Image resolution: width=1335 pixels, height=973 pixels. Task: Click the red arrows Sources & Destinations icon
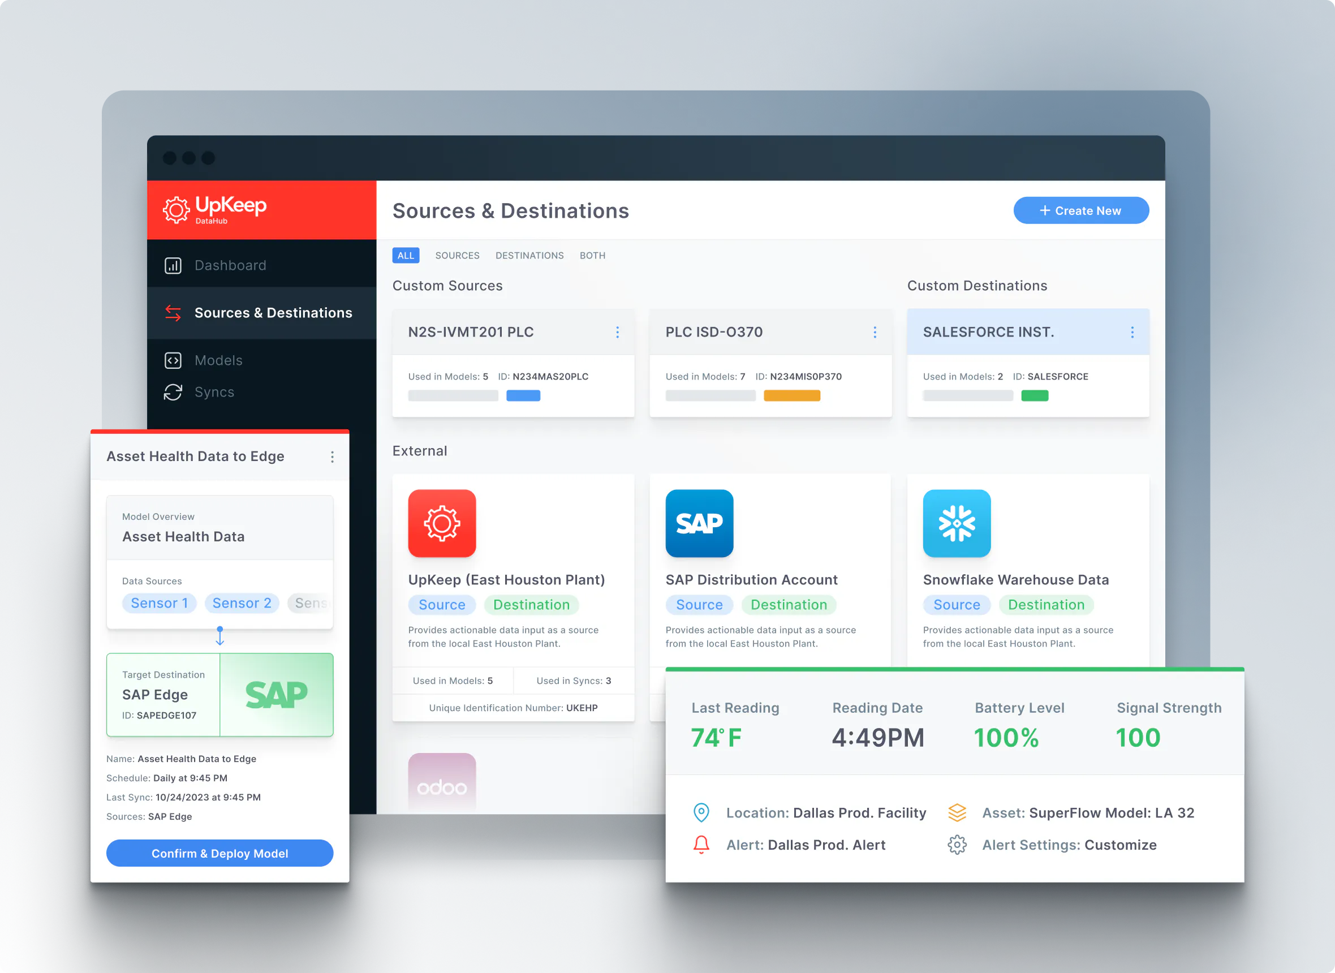click(x=173, y=313)
